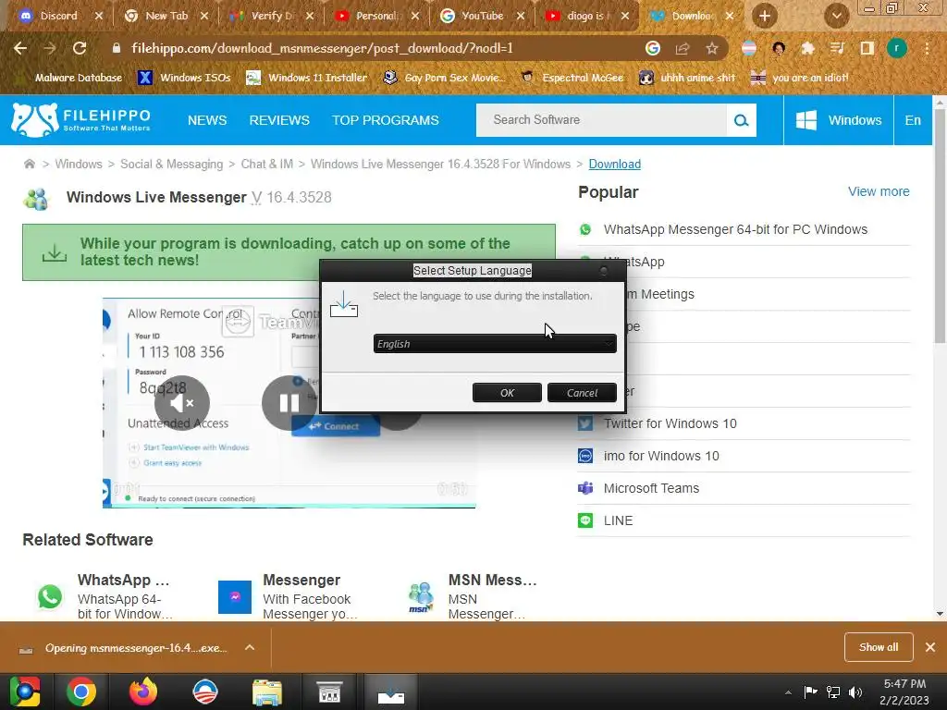
Task: Open LINE popular item
Action: point(618,520)
